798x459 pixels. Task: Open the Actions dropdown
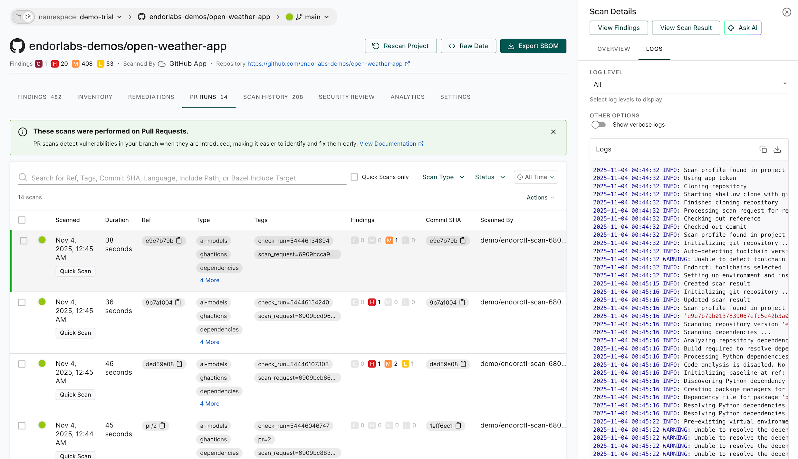point(540,197)
